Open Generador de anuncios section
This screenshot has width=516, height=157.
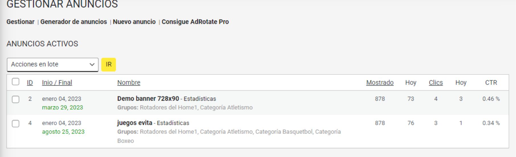[73, 22]
